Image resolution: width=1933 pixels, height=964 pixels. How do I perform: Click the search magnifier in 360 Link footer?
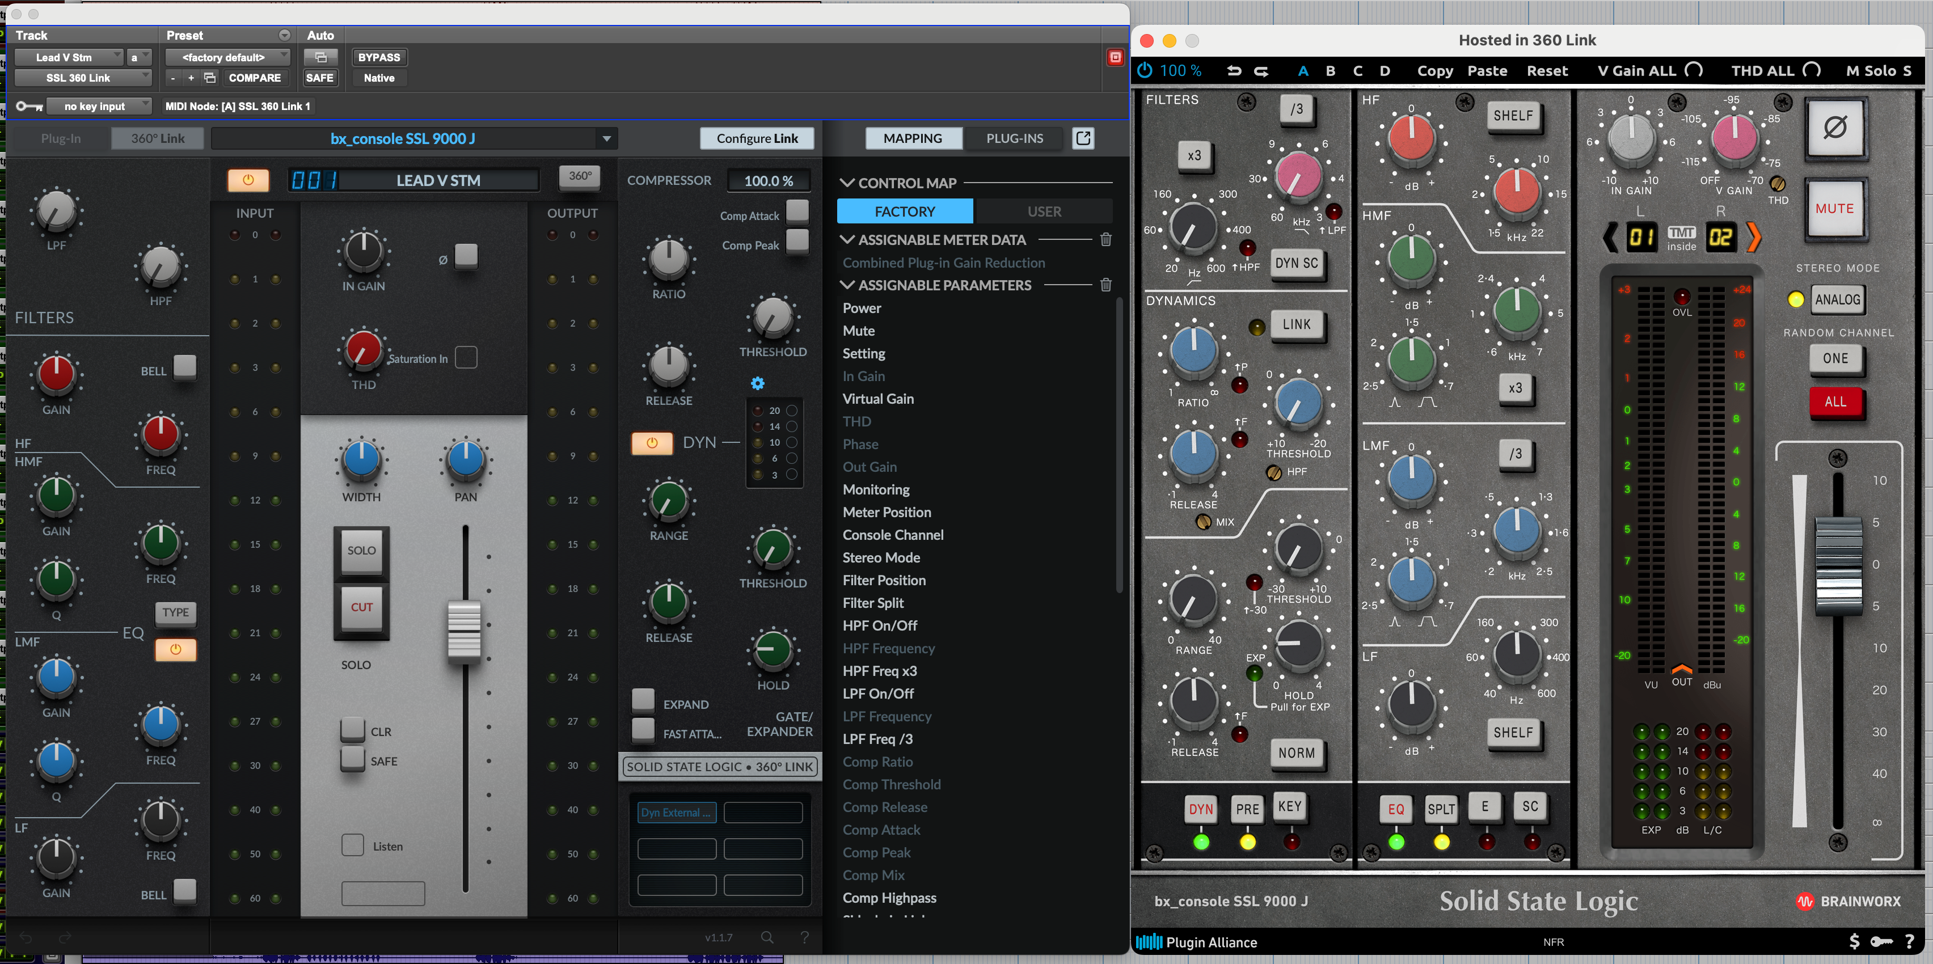coord(767,937)
